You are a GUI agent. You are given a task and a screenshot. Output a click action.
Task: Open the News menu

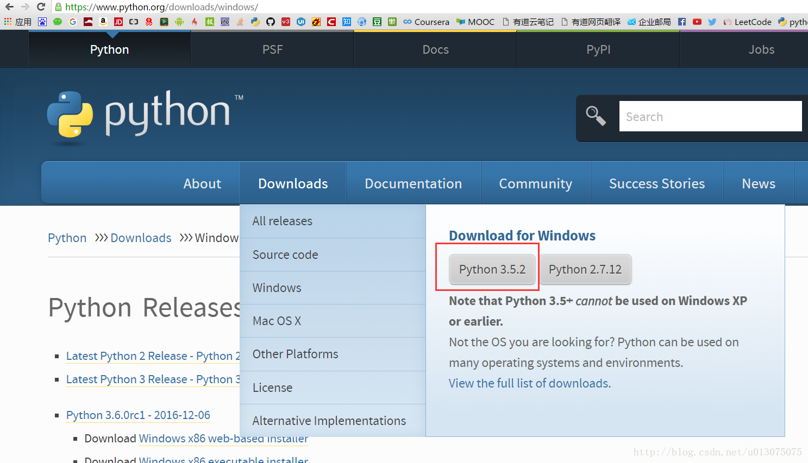click(759, 183)
